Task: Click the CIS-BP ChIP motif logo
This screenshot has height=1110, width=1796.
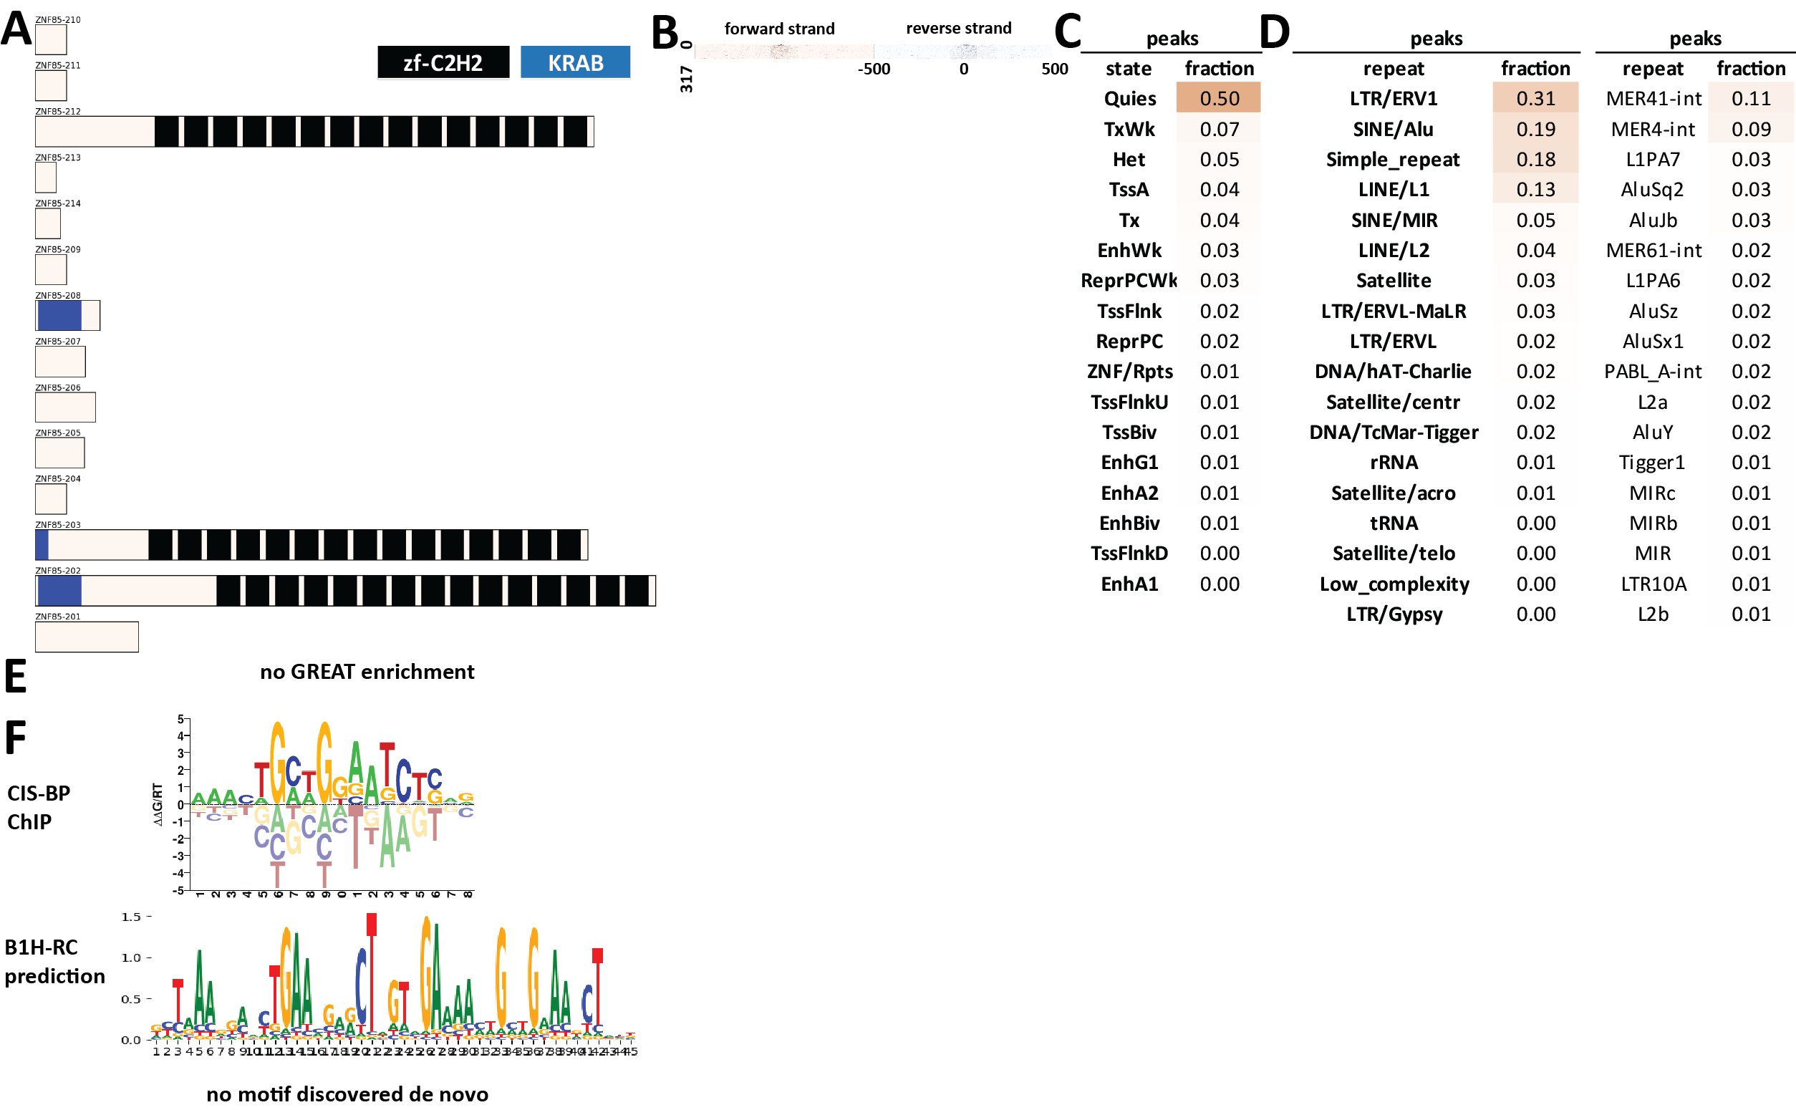Action: [x=330, y=804]
